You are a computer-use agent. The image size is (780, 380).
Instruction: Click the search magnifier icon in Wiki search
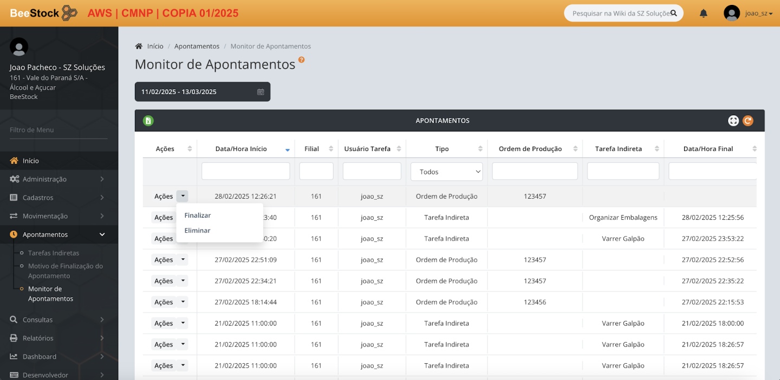click(674, 13)
